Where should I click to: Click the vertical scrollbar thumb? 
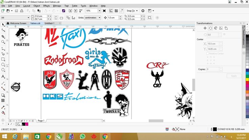(x=194, y=85)
